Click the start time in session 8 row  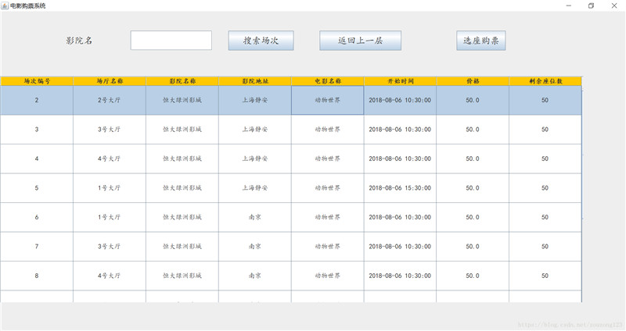400,276
